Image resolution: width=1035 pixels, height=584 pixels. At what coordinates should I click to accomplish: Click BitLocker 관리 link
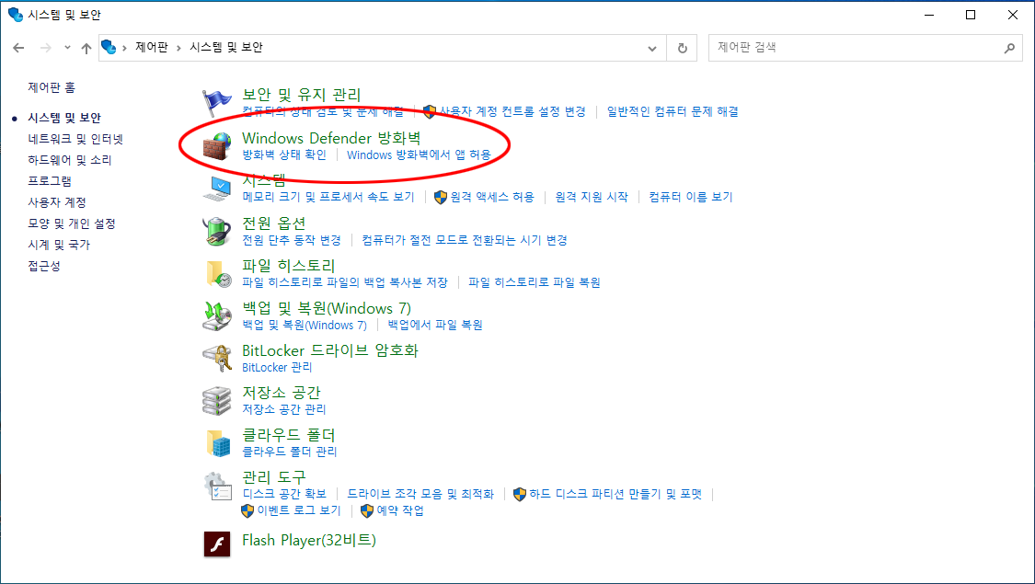277,367
